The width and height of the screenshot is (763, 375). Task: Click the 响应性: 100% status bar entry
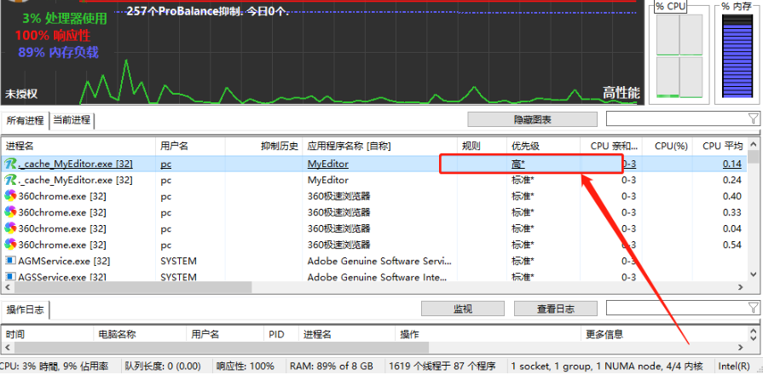[245, 366]
